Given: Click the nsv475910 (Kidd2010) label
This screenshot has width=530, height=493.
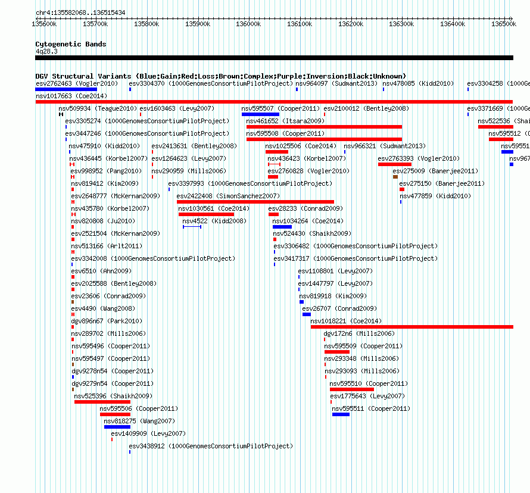Looking at the screenshot, I should click(104, 146).
